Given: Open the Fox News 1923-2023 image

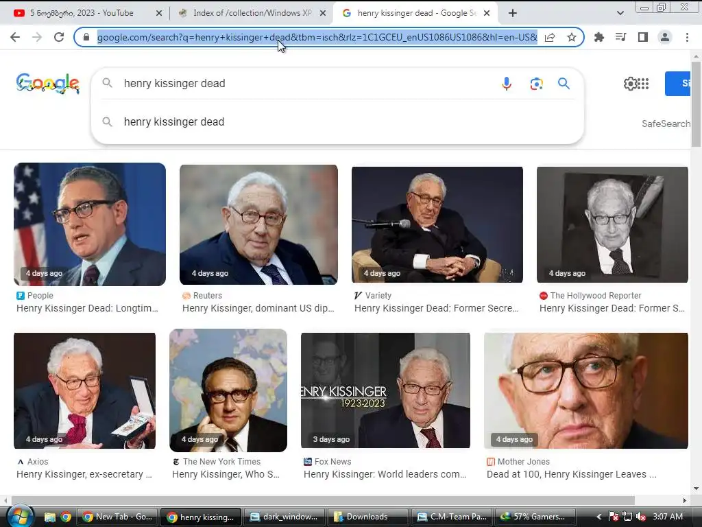Looking at the screenshot, I should tap(385, 390).
